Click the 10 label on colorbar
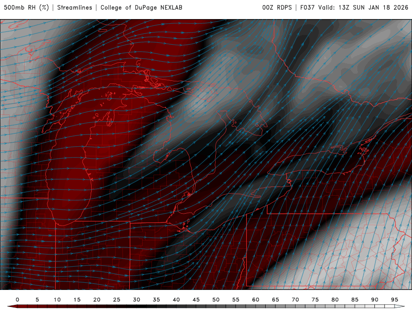The height and width of the screenshot is (309, 412). [57, 300]
